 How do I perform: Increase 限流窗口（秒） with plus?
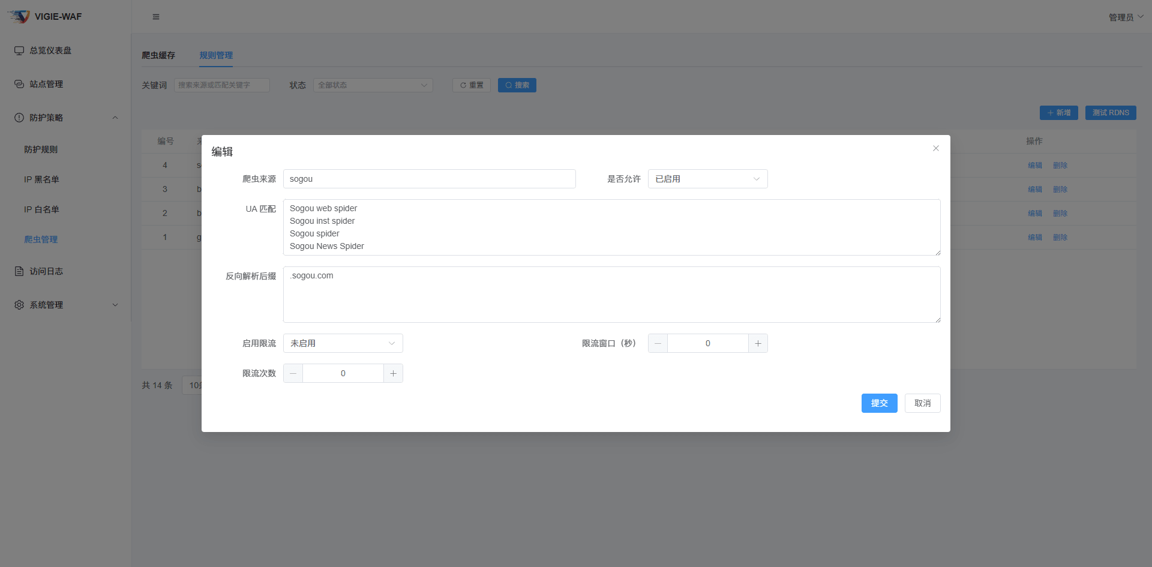pyautogui.click(x=758, y=343)
